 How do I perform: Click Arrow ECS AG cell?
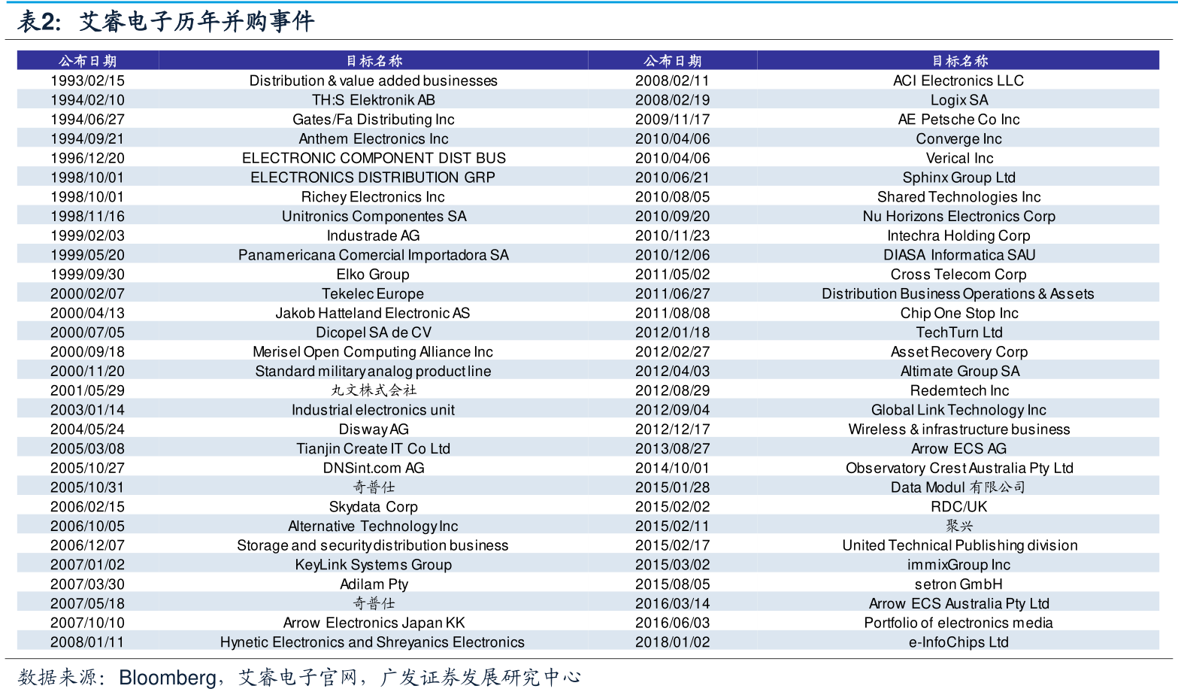coord(959,449)
